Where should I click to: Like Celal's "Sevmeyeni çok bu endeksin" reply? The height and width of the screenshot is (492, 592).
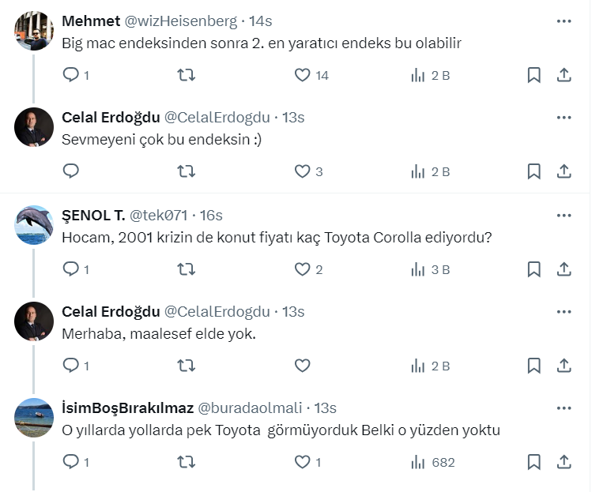302,171
